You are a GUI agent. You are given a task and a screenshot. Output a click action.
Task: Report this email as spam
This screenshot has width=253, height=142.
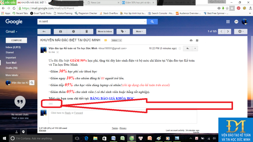click(x=73, y=31)
